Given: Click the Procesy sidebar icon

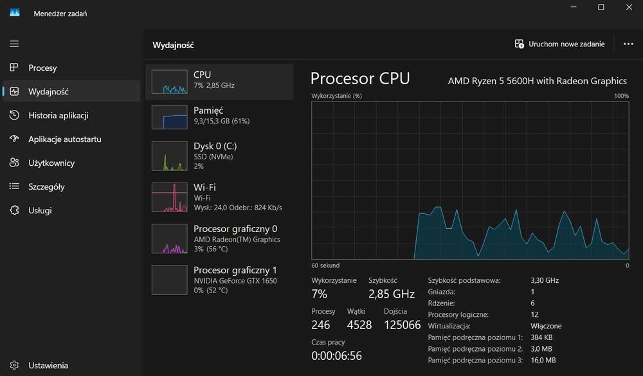Looking at the screenshot, I should tap(14, 67).
